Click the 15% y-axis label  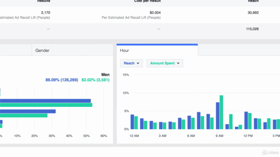pyautogui.click(x=126, y=75)
